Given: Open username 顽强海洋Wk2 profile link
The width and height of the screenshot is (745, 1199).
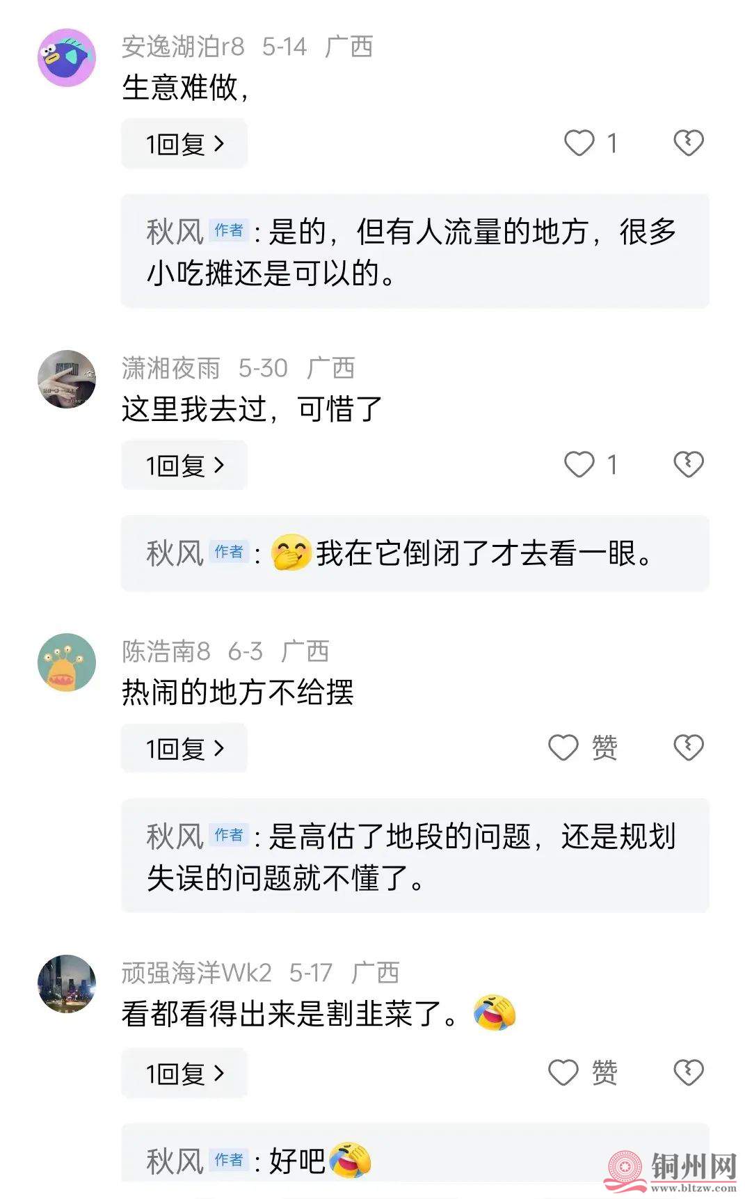Looking at the screenshot, I should [x=196, y=973].
